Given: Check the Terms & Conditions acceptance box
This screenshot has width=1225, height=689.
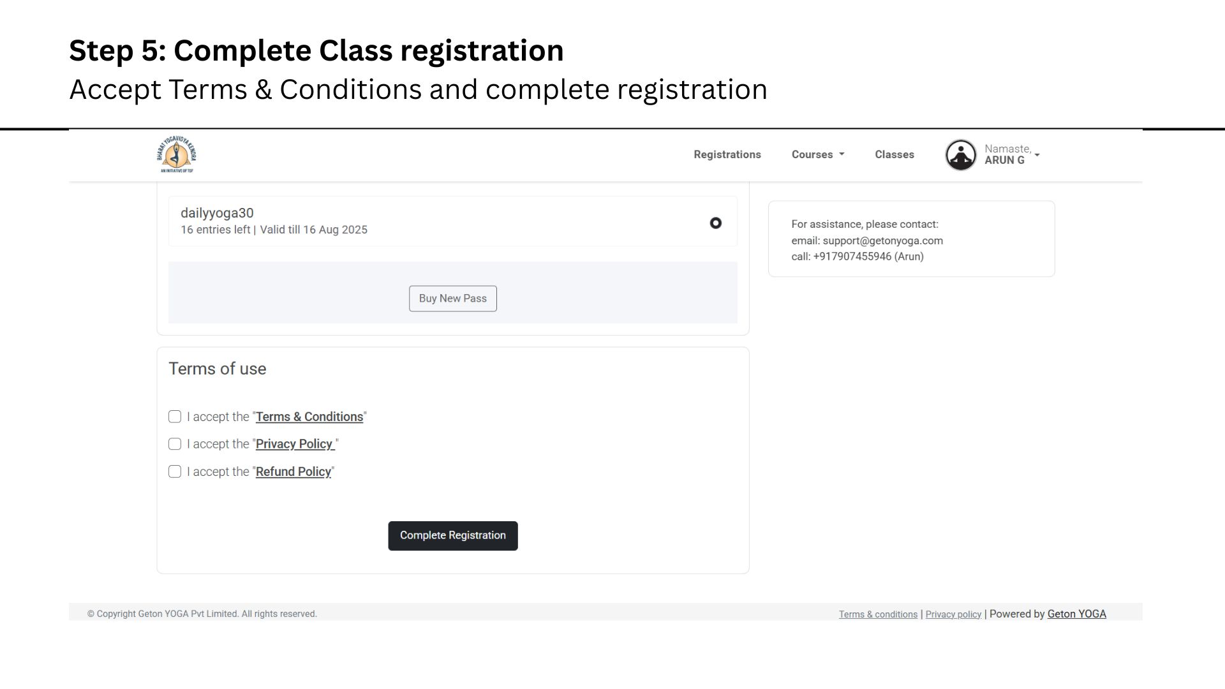Looking at the screenshot, I should (175, 417).
